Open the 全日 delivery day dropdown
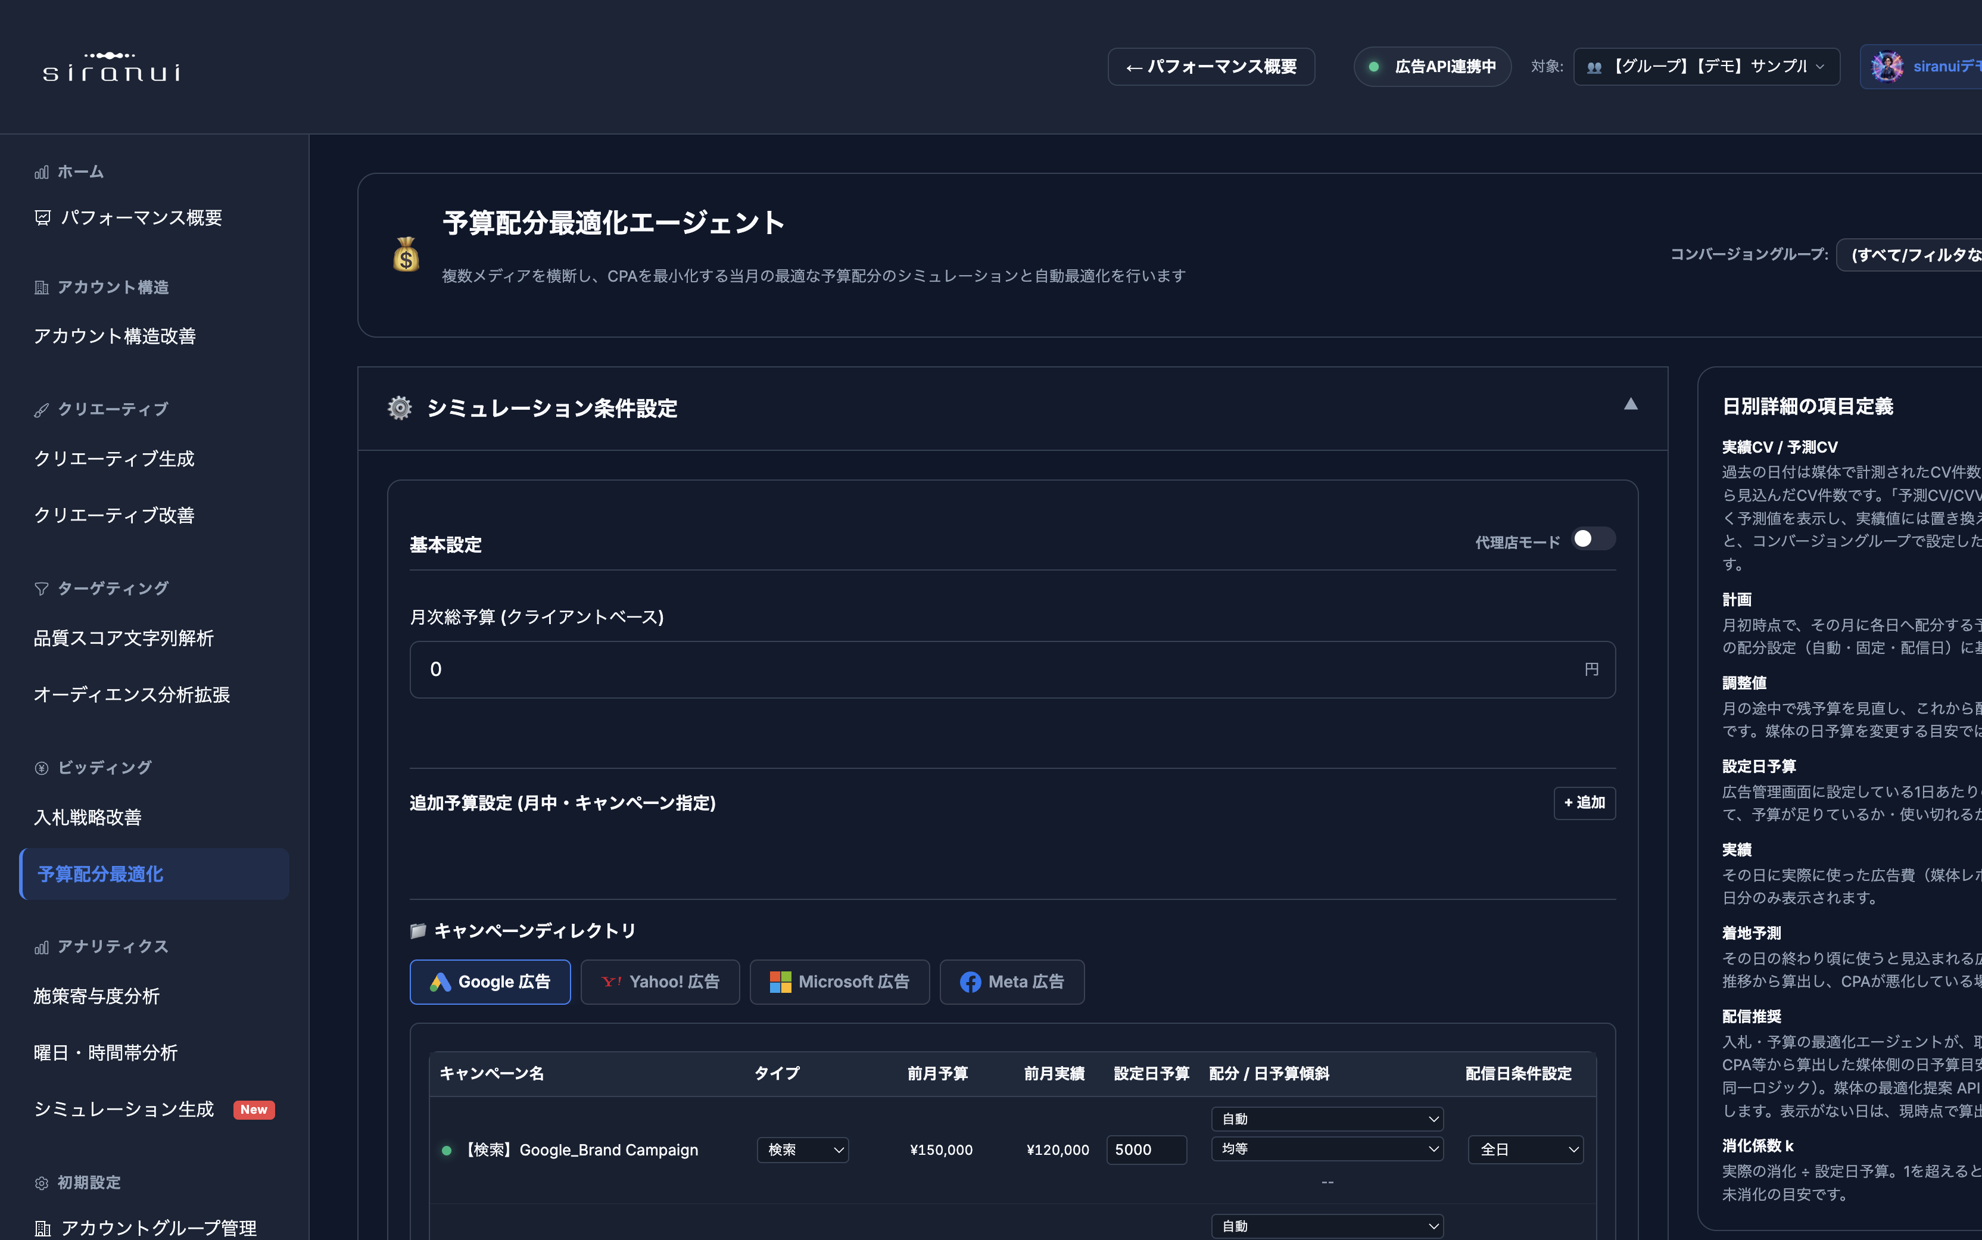This screenshot has height=1240, width=1982. [1525, 1149]
